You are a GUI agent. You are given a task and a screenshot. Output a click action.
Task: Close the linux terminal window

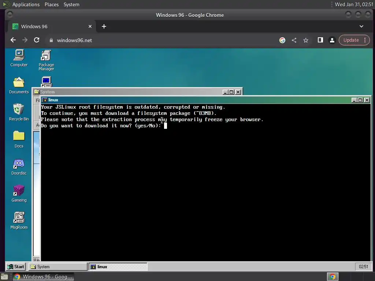click(x=367, y=100)
